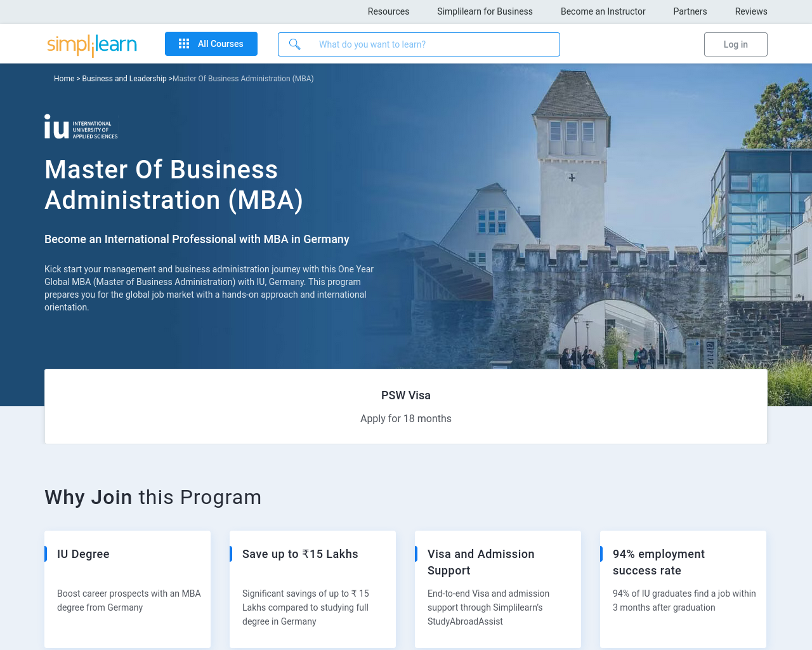This screenshot has width=812, height=650.
Task: Click Business and Leadership breadcrumb
Action: coord(124,79)
